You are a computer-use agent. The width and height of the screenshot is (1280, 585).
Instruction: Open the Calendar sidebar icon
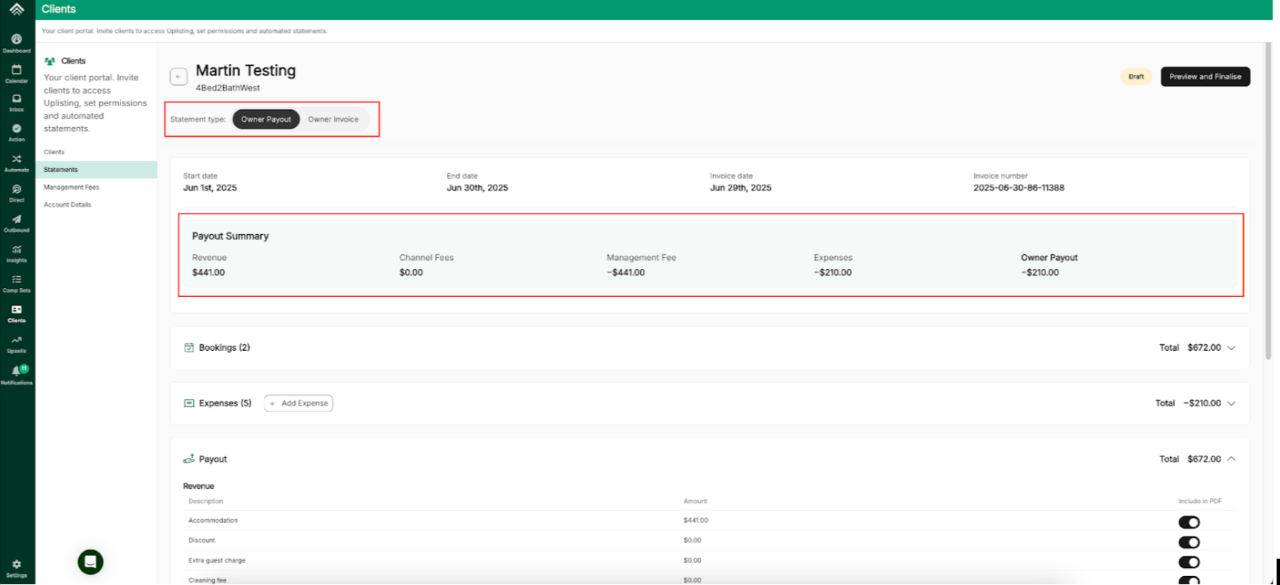click(16, 69)
